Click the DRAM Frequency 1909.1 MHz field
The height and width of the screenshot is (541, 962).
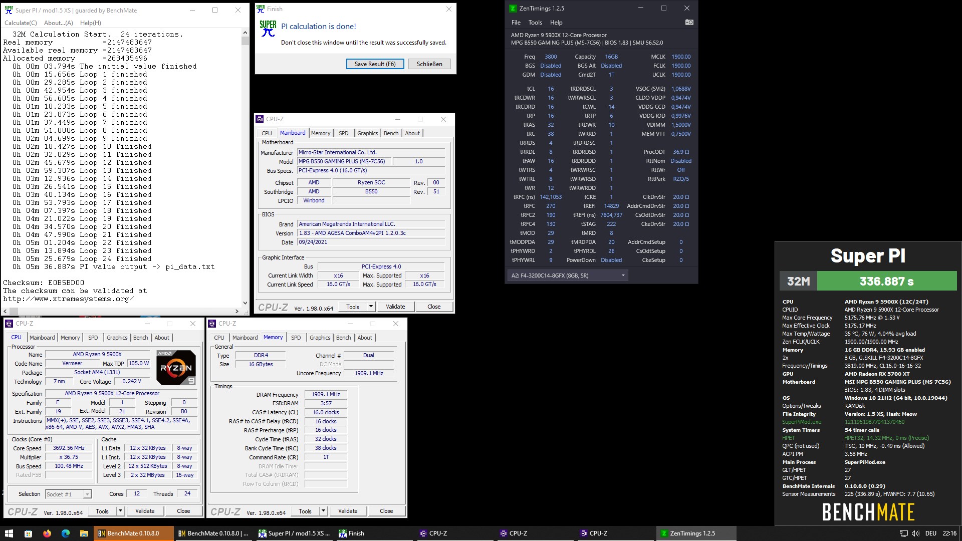pos(326,395)
